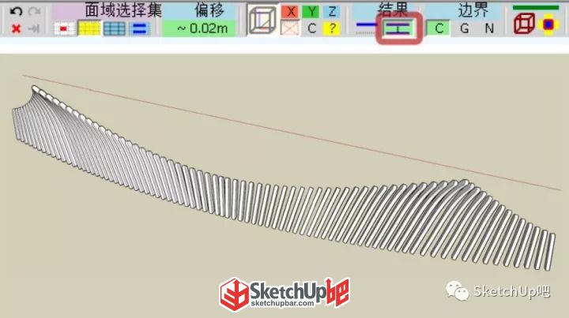The width and height of the screenshot is (569, 318).
Task: Click the wireframe cube plane icon
Action: click(262, 20)
